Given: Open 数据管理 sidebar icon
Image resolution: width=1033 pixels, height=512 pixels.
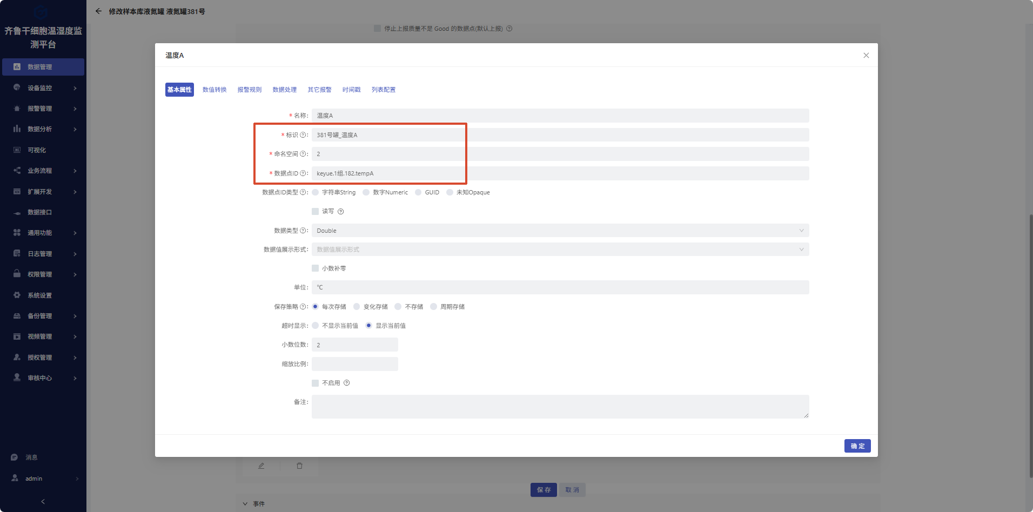Looking at the screenshot, I should pyautogui.click(x=17, y=67).
